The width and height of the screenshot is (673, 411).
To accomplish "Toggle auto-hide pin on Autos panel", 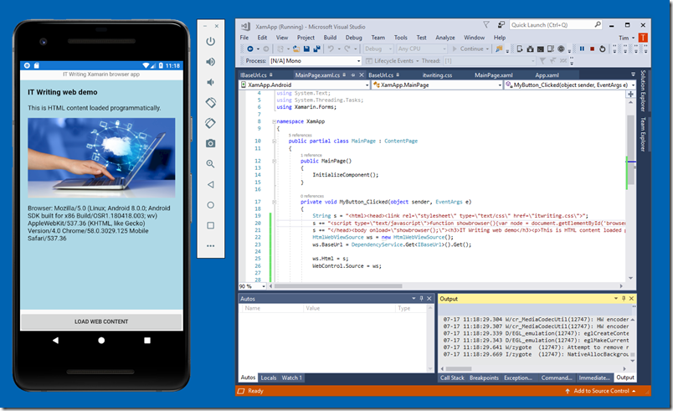I will click(422, 299).
